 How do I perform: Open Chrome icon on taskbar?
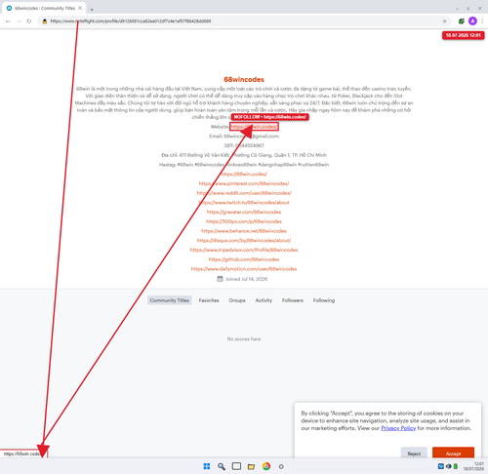click(266, 466)
